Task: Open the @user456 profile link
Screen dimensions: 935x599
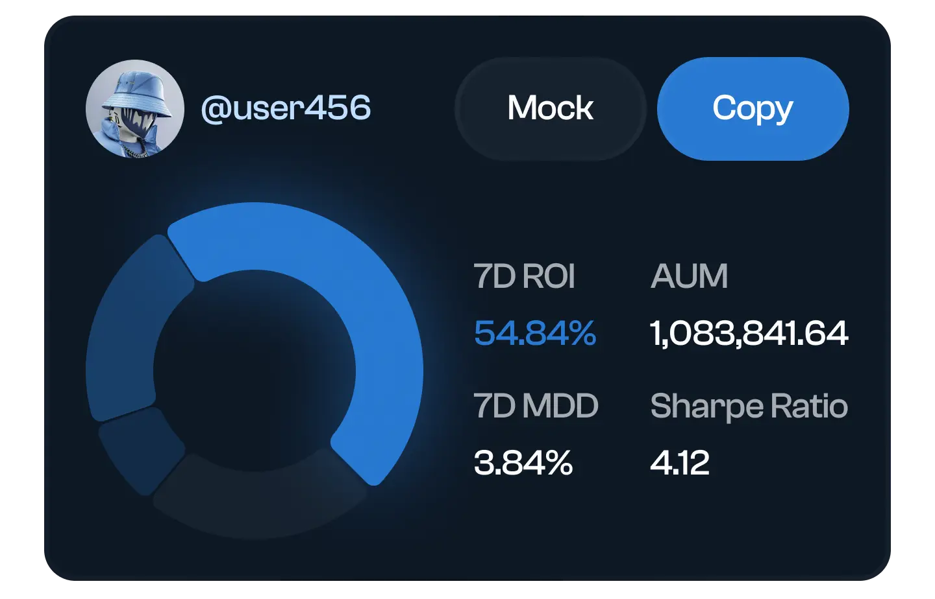Action: click(286, 108)
